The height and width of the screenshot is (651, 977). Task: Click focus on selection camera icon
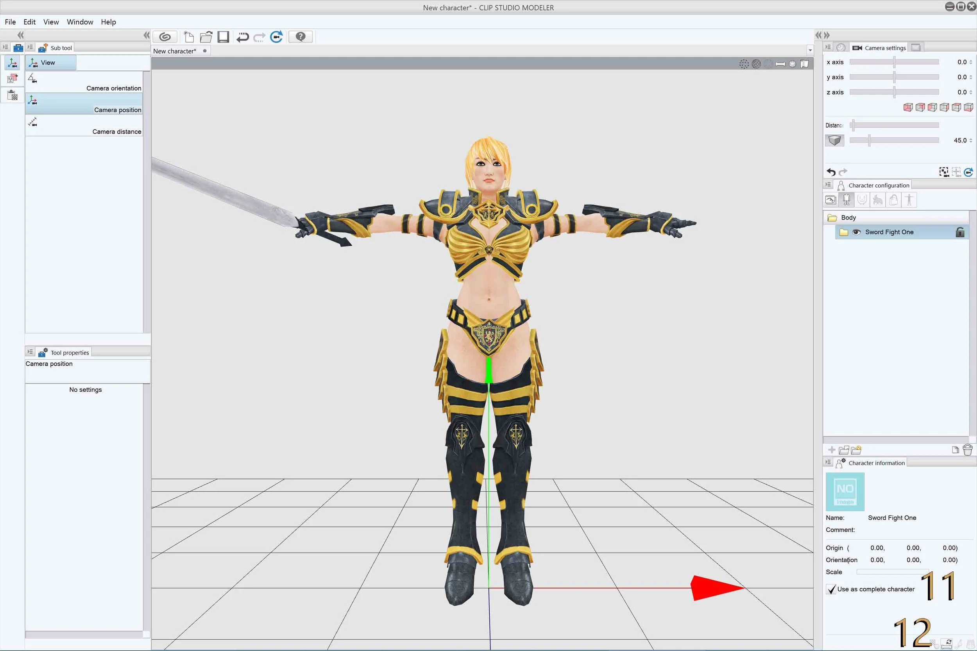tap(944, 172)
